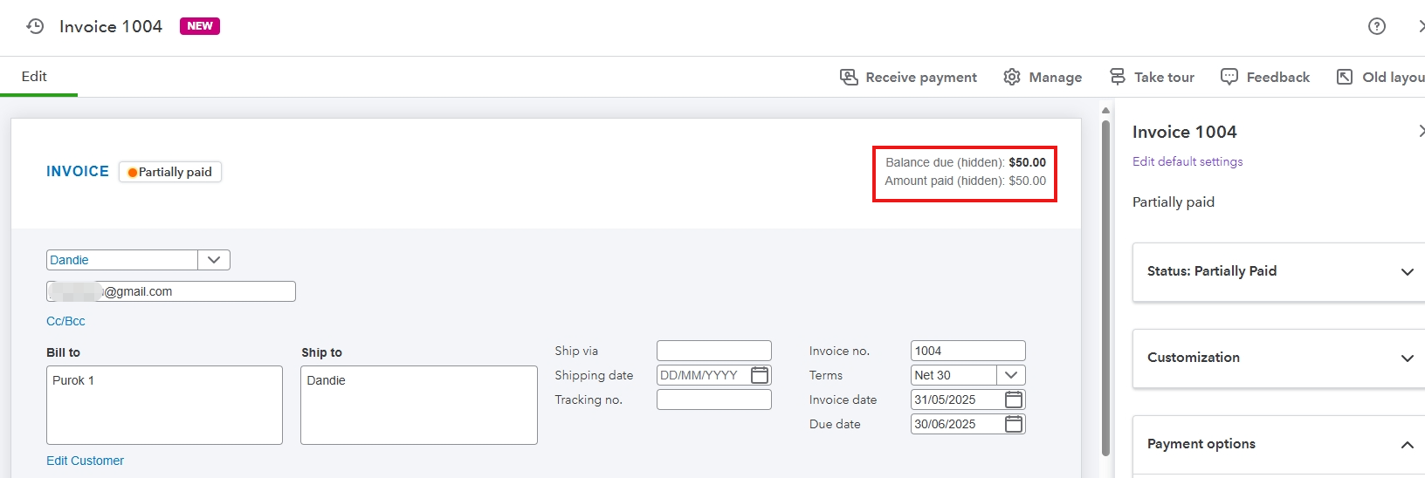Click the Old layout arrow icon

1345,77
